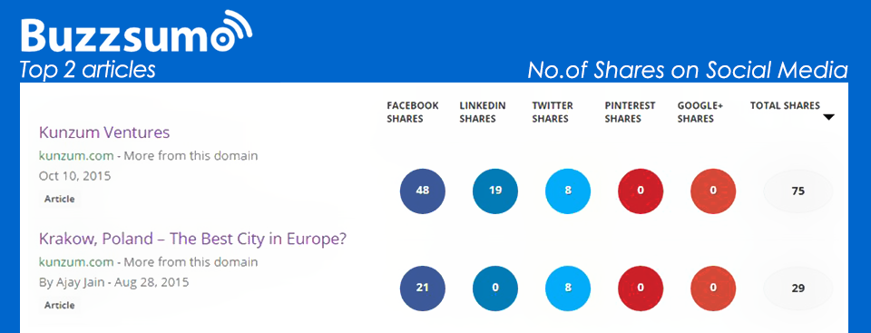
Task: Click kunzum.com domain under Kunzum Ventures
Action: [76, 156]
